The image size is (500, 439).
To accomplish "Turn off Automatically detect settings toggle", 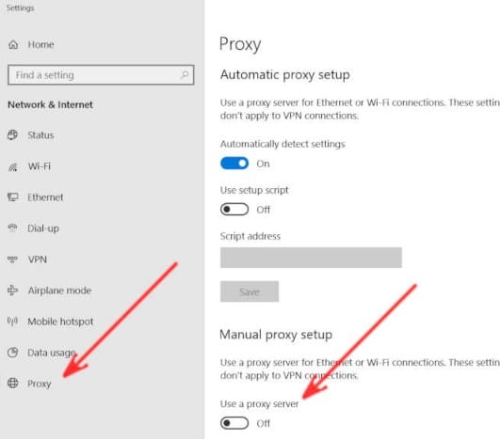I will point(234,164).
